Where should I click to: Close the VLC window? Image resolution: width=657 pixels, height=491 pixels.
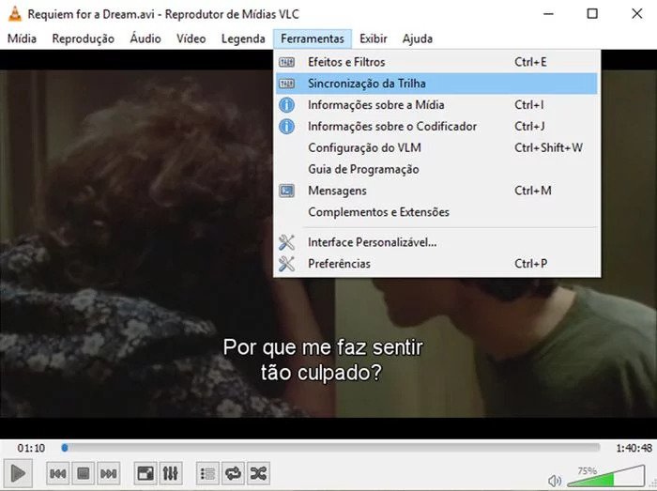[x=637, y=14]
